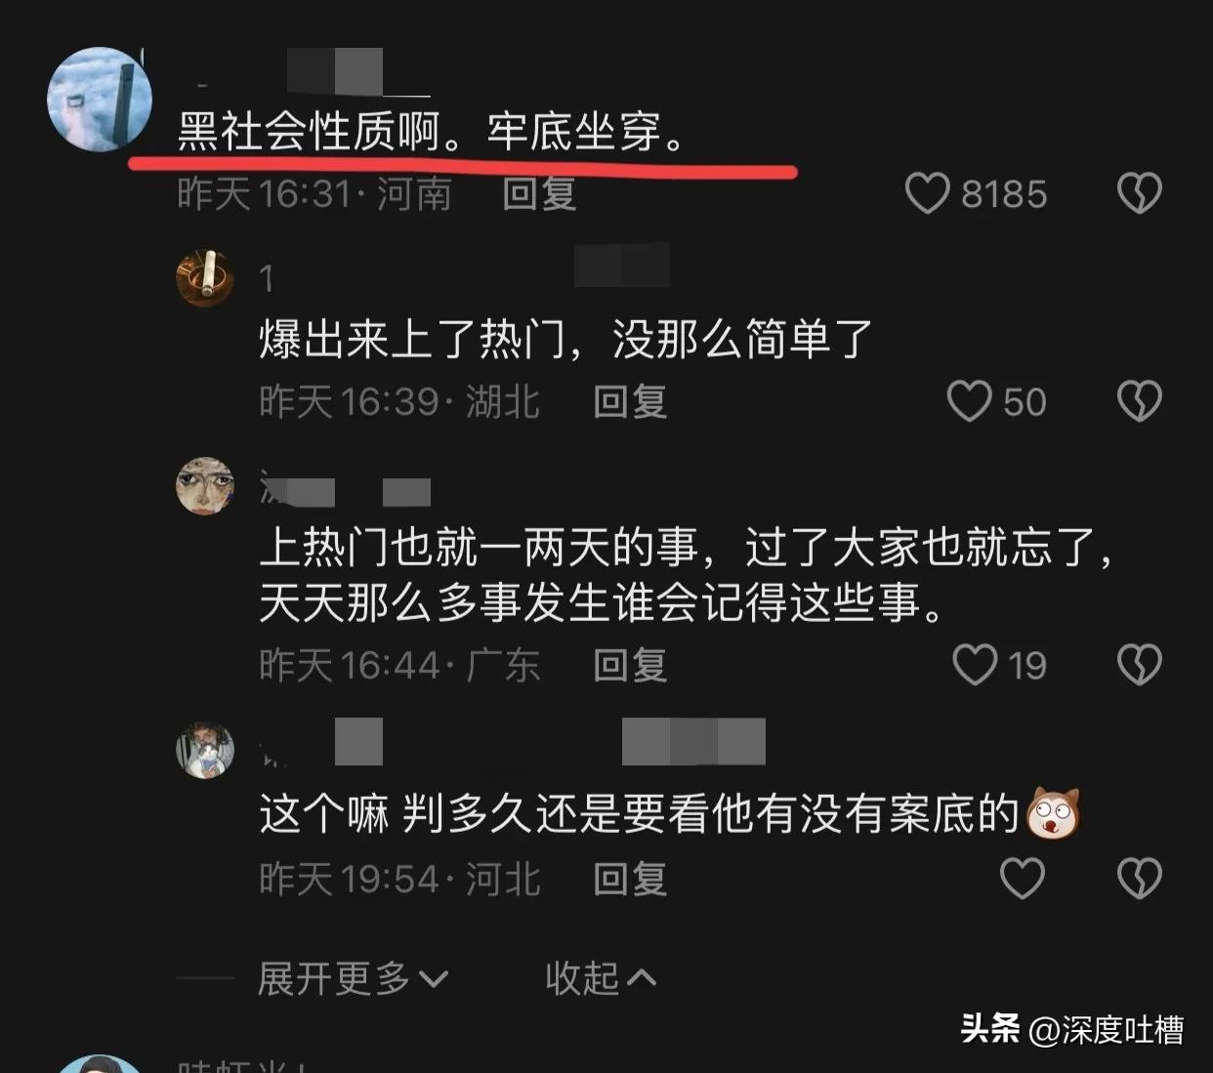Screen dimensions: 1213x1073
Task: Like the 广东 reply with 19 likes
Action: [x=974, y=665]
